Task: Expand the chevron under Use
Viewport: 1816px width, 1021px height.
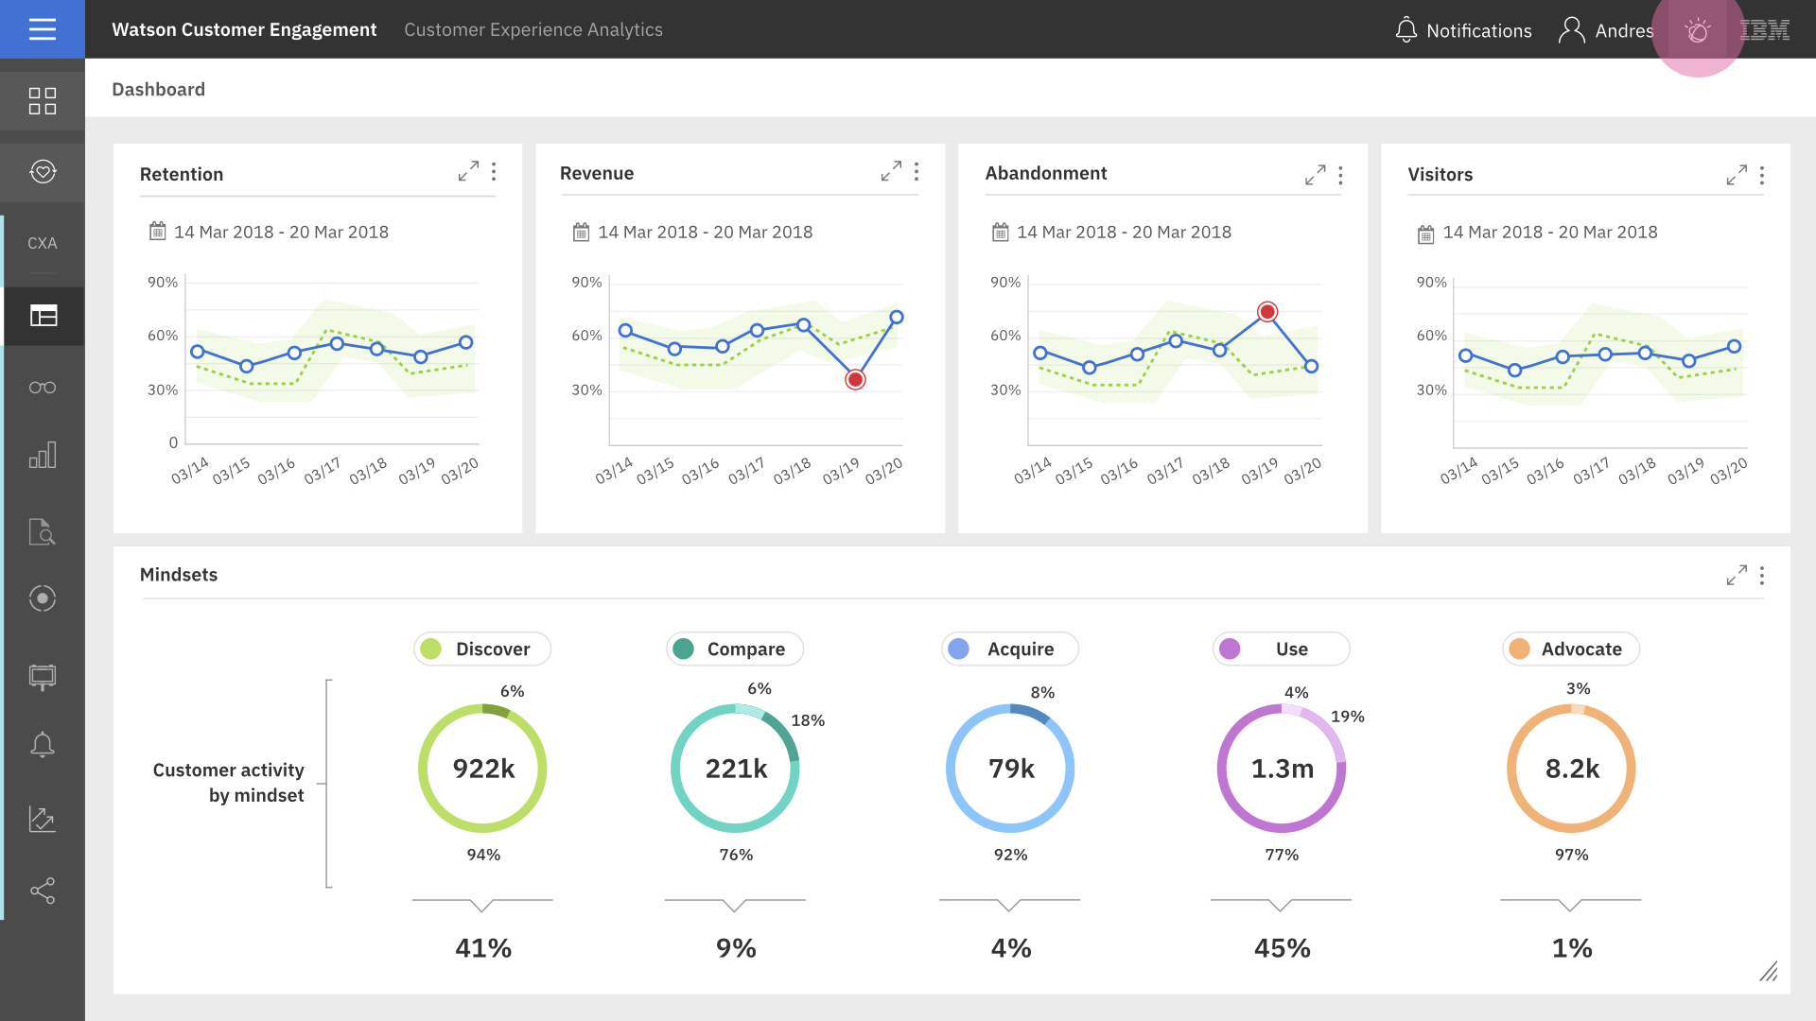Action: click(1281, 905)
